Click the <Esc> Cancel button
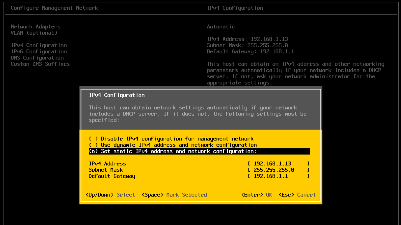The height and width of the screenshot is (225, 401). point(297,195)
